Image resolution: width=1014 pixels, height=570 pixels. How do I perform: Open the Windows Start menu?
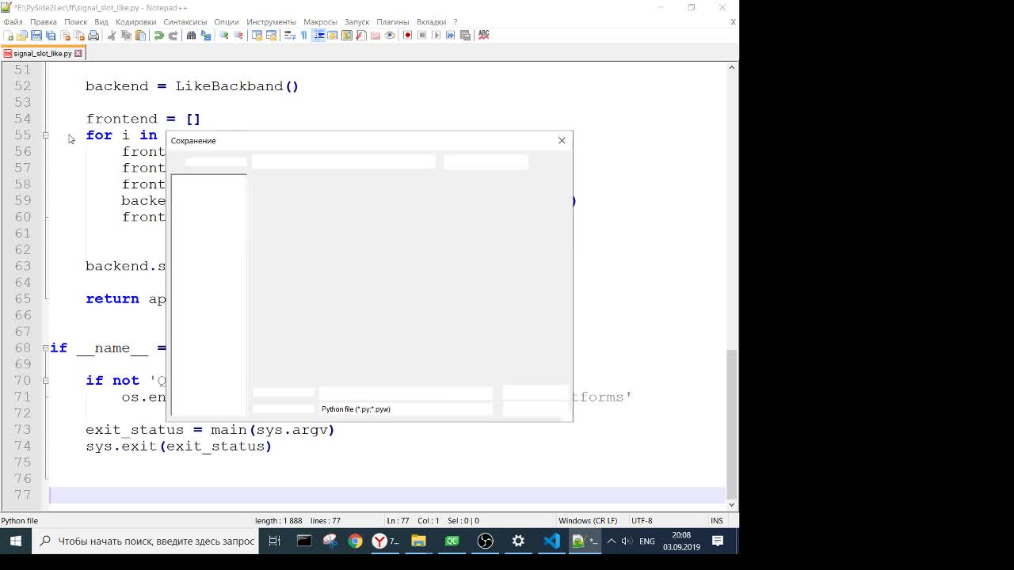[15, 541]
